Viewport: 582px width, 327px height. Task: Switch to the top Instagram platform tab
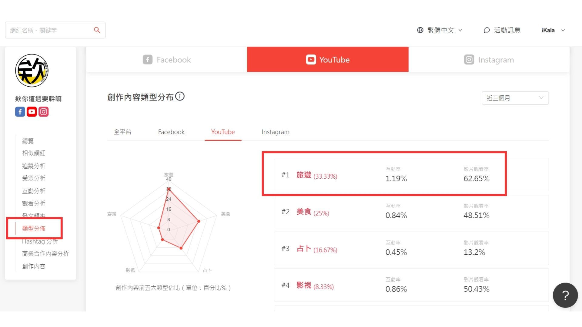click(489, 59)
